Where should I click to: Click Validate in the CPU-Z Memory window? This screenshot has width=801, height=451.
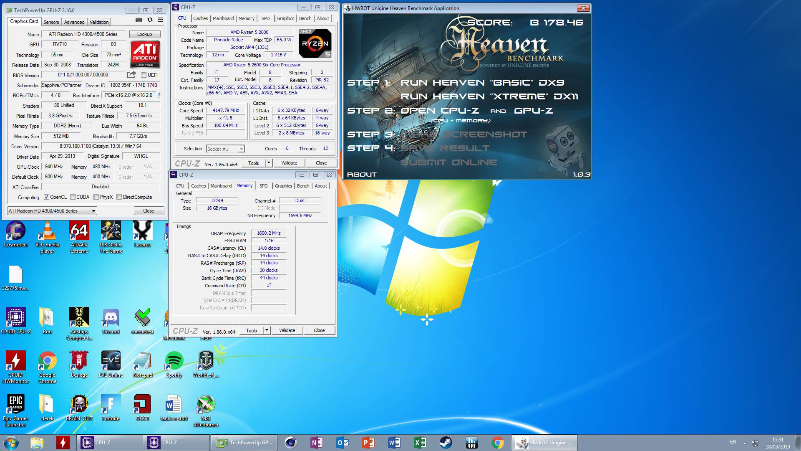tap(287, 330)
